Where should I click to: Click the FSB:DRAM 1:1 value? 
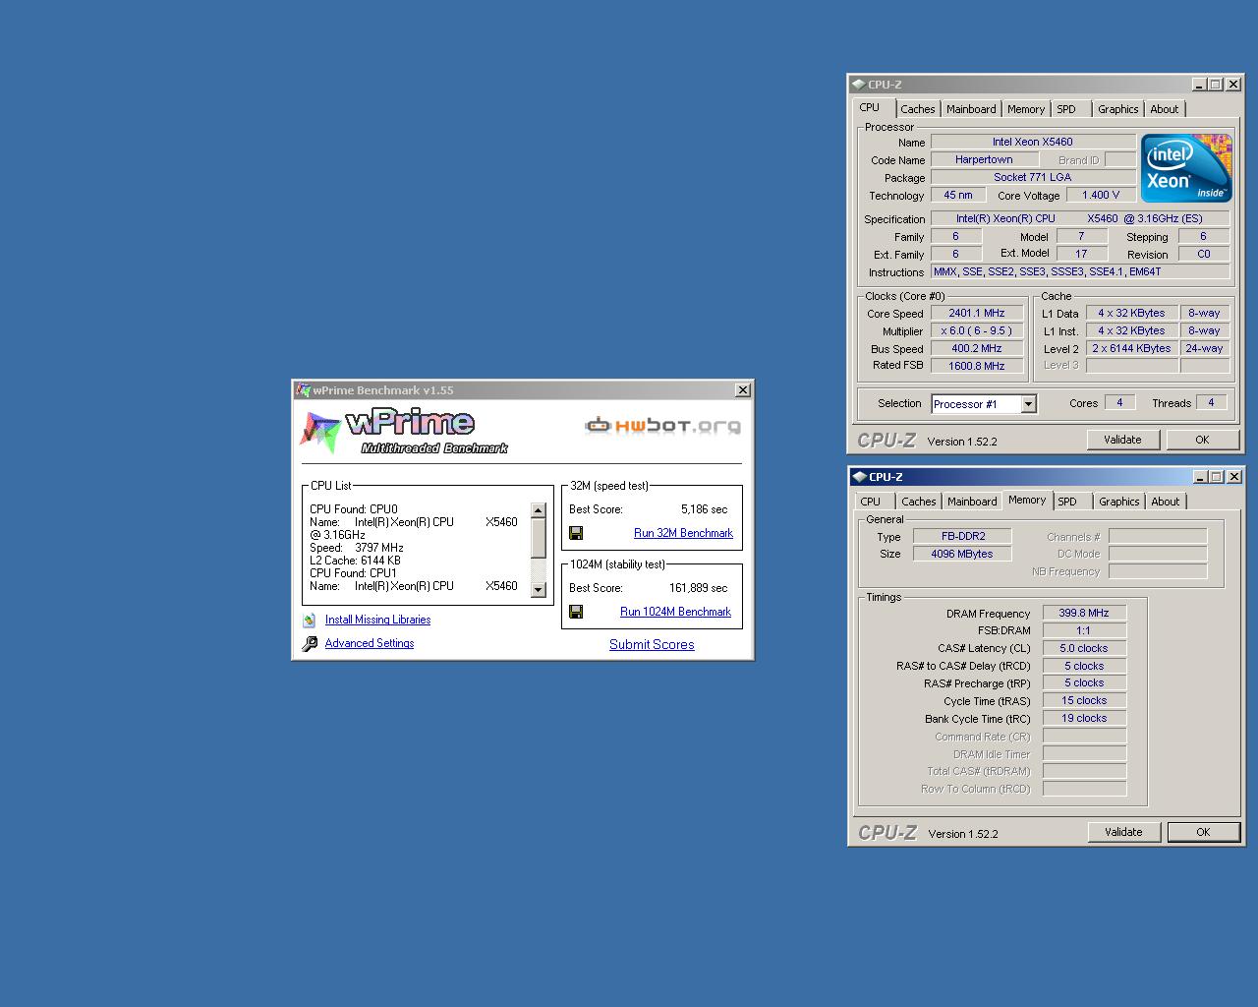click(x=1084, y=630)
